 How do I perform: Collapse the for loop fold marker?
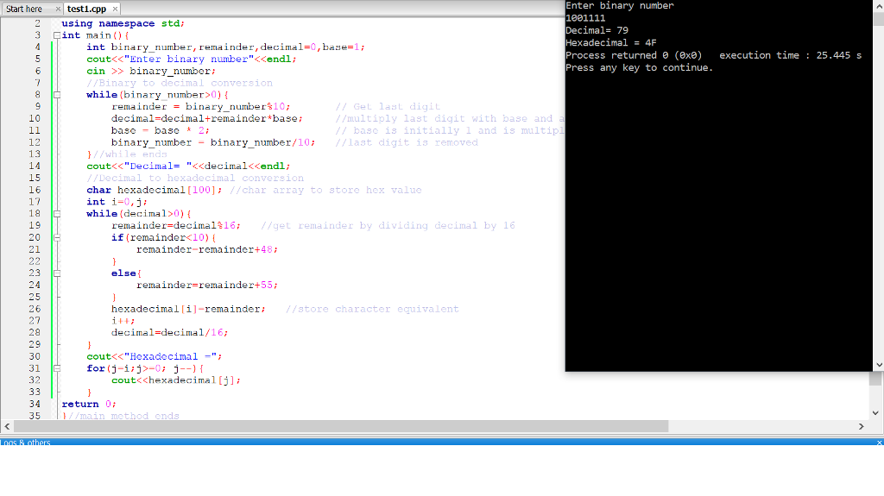click(x=57, y=368)
